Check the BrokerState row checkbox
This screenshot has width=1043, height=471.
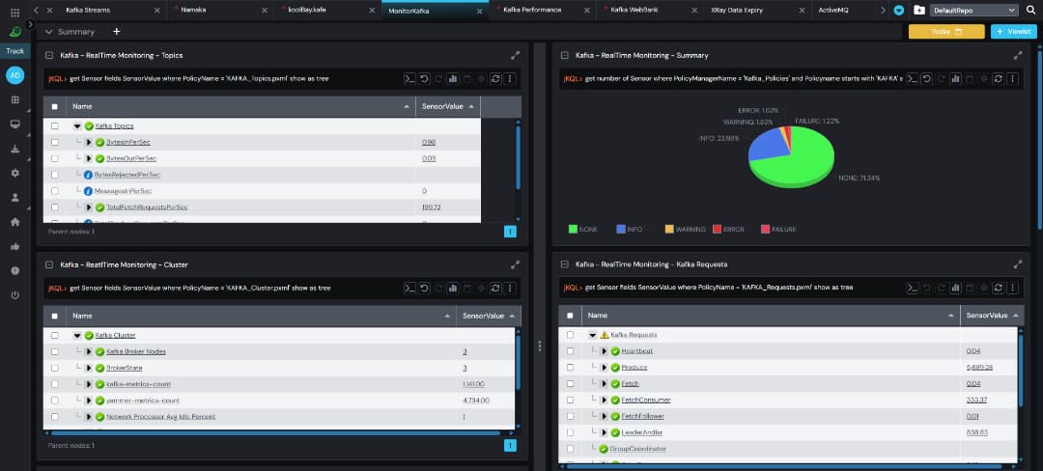click(x=54, y=368)
